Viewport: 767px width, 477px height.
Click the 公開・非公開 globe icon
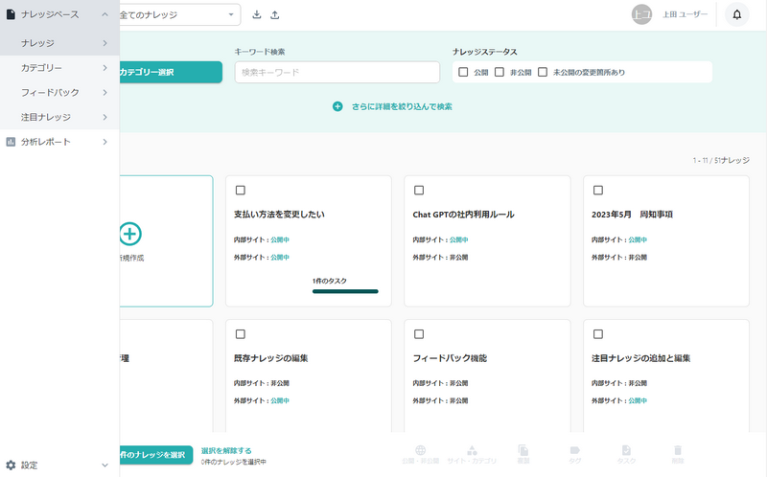coord(420,450)
